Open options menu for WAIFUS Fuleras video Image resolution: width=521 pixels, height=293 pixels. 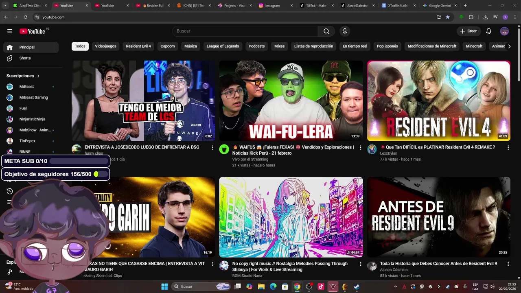pyautogui.click(x=360, y=148)
